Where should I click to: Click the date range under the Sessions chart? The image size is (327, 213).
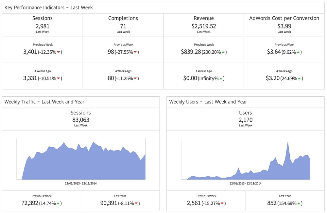pyautogui.click(x=81, y=183)
